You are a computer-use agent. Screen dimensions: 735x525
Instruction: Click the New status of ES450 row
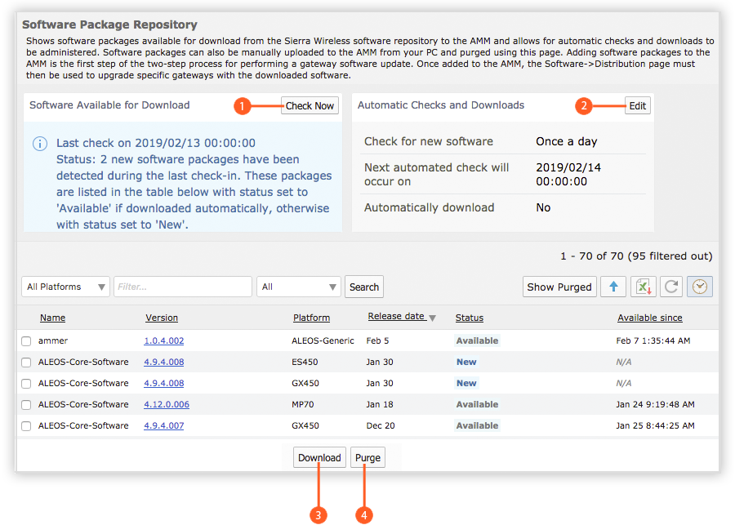click(x=466, y=362)
